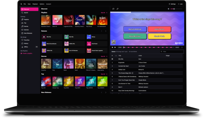This screenshot has height=118, width=204.
Task: Answer Reba McEntire in the quiz
Action: coord(135,36)
